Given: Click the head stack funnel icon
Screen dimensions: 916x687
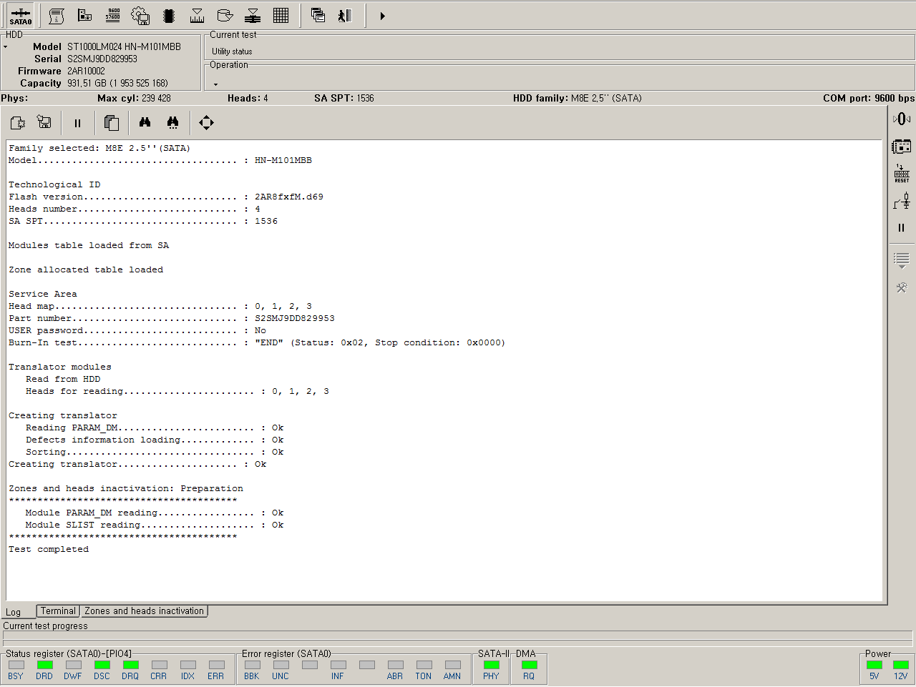Looking at the screenshot, I should [253, 16].
